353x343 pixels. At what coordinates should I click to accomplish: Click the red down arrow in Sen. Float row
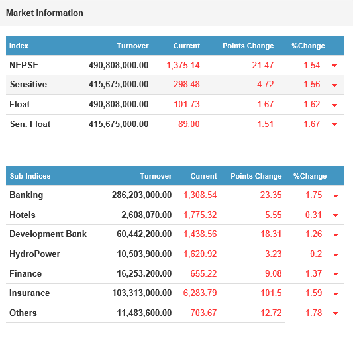(x=334, y=124)
